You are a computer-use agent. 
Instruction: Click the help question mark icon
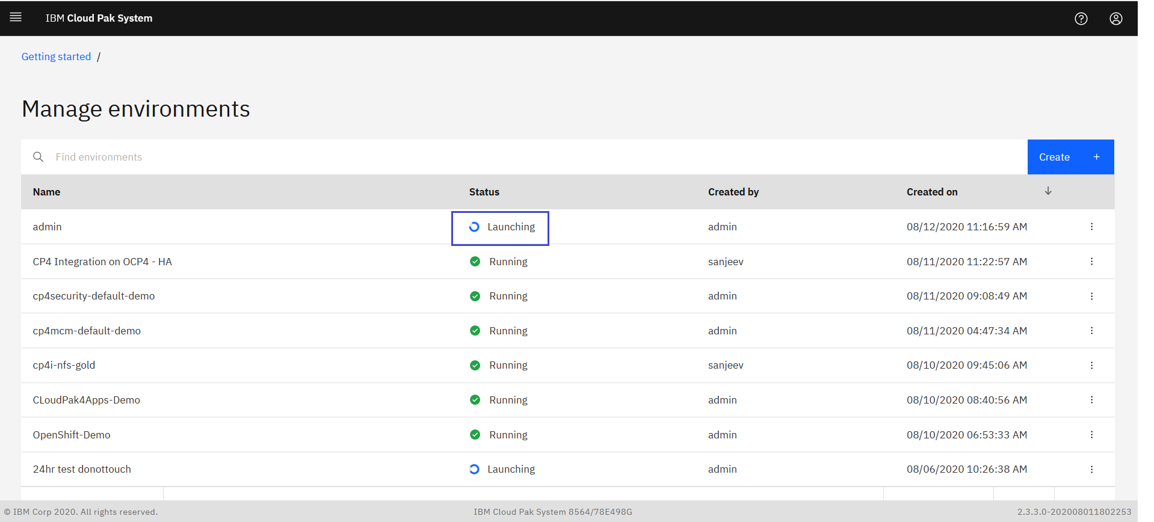(1081, 19)
